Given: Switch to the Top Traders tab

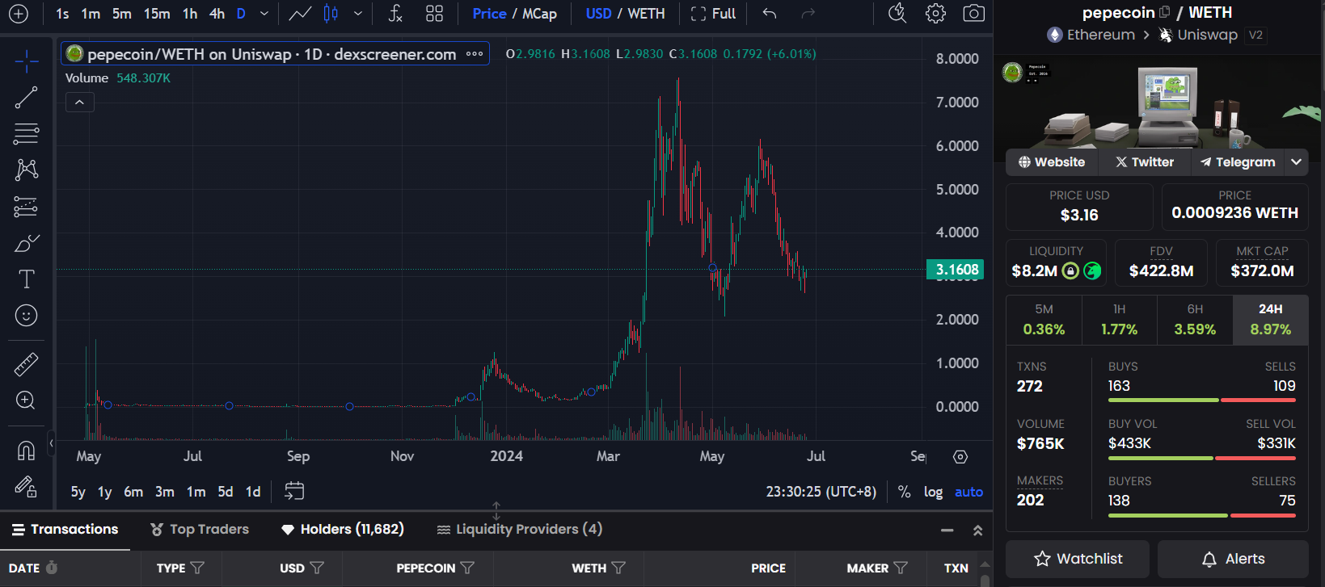Looking at the screenshot, I should 200,530.
